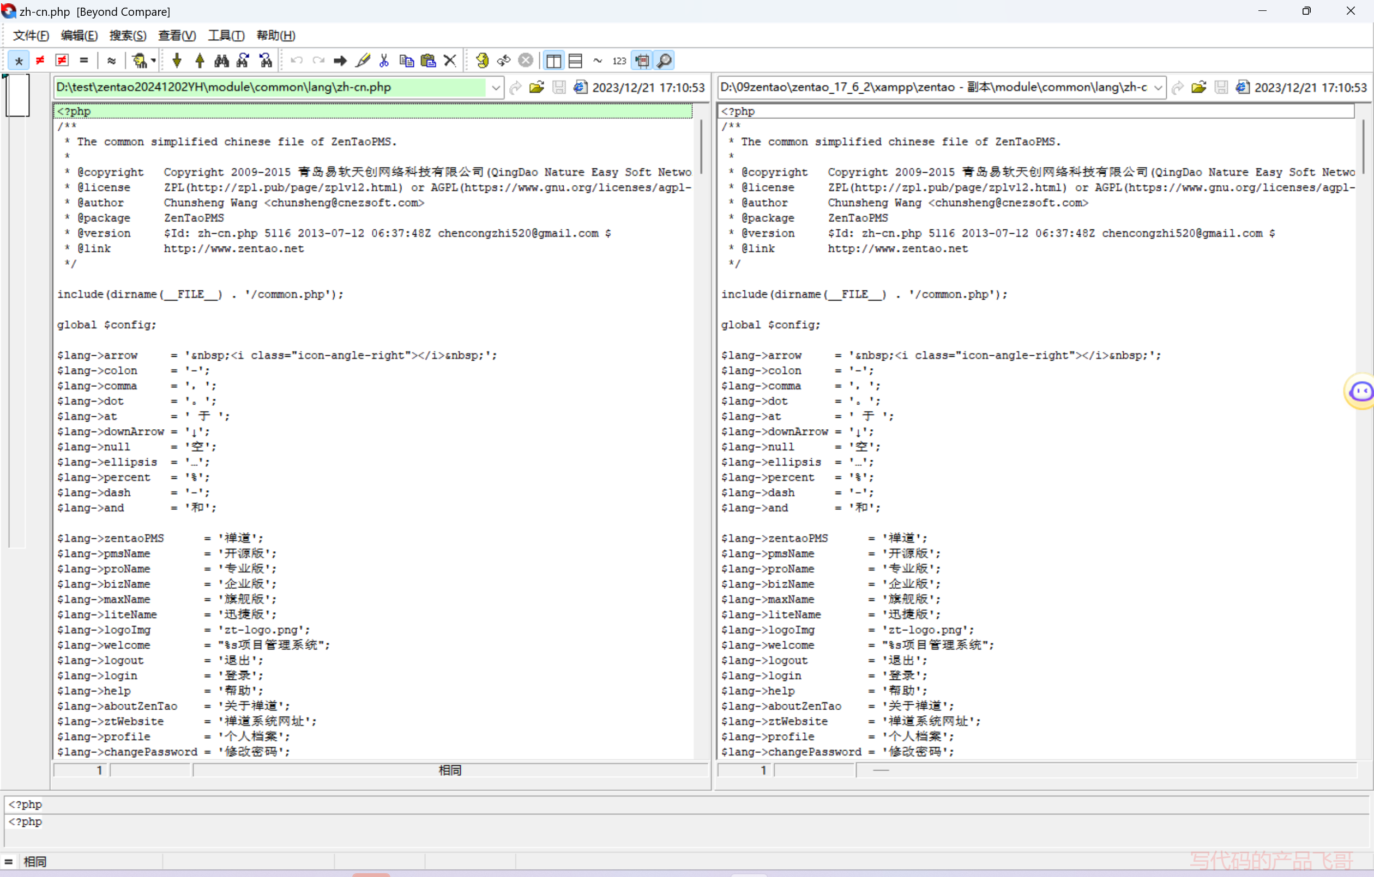The width and height of the screenshot is (1374, 877).
Task: Click include(dirname(__FILE__) line in right pane
Action: click(864, 294)
